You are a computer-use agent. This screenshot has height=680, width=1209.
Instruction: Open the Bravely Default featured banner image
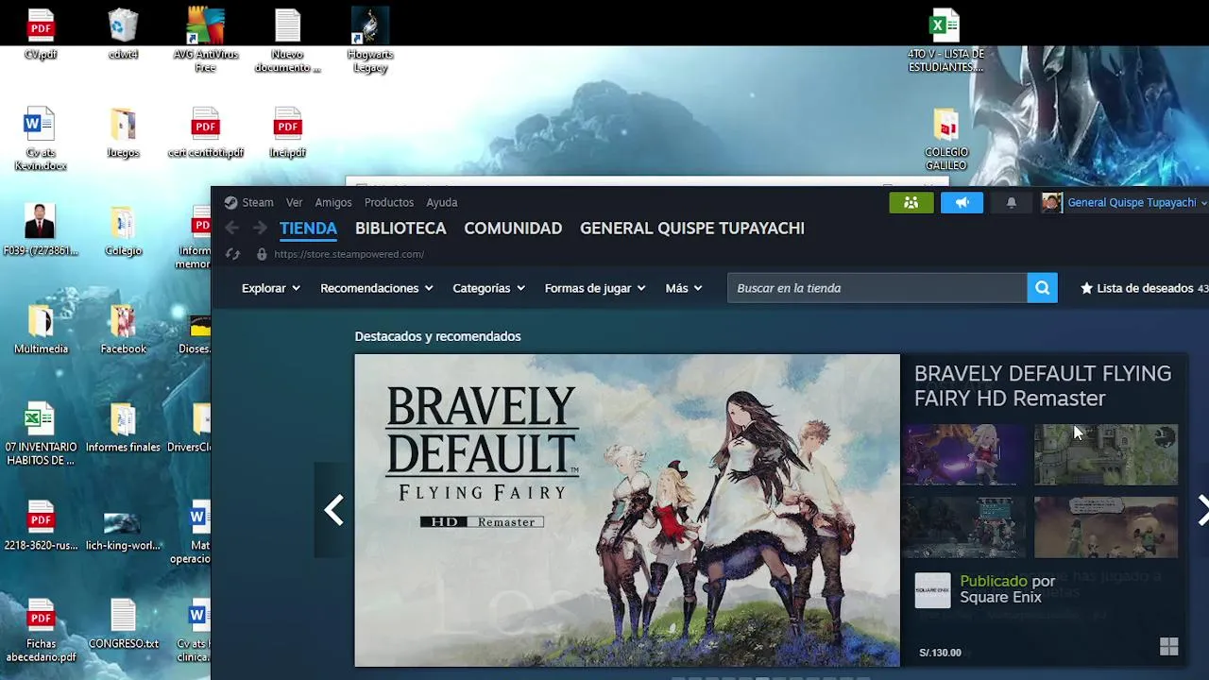pyautogui.click(x=627, y=511)
